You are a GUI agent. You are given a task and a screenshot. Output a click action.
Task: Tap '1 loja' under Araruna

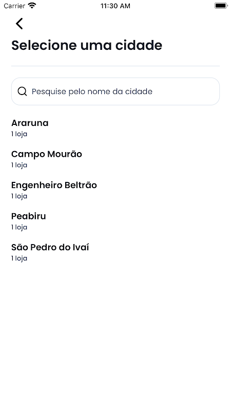pyautogui.click(x=19, y=134)
